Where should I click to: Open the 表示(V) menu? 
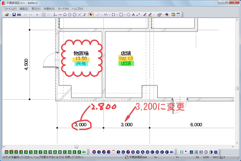[36, 9]
